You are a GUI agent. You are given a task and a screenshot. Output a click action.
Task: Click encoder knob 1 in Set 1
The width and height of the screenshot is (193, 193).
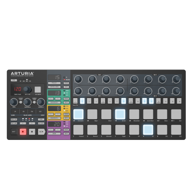(x=78, y=79)
